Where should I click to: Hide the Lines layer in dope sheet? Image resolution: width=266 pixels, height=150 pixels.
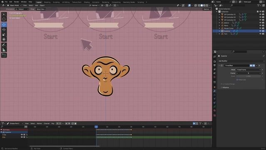[22, 135]
